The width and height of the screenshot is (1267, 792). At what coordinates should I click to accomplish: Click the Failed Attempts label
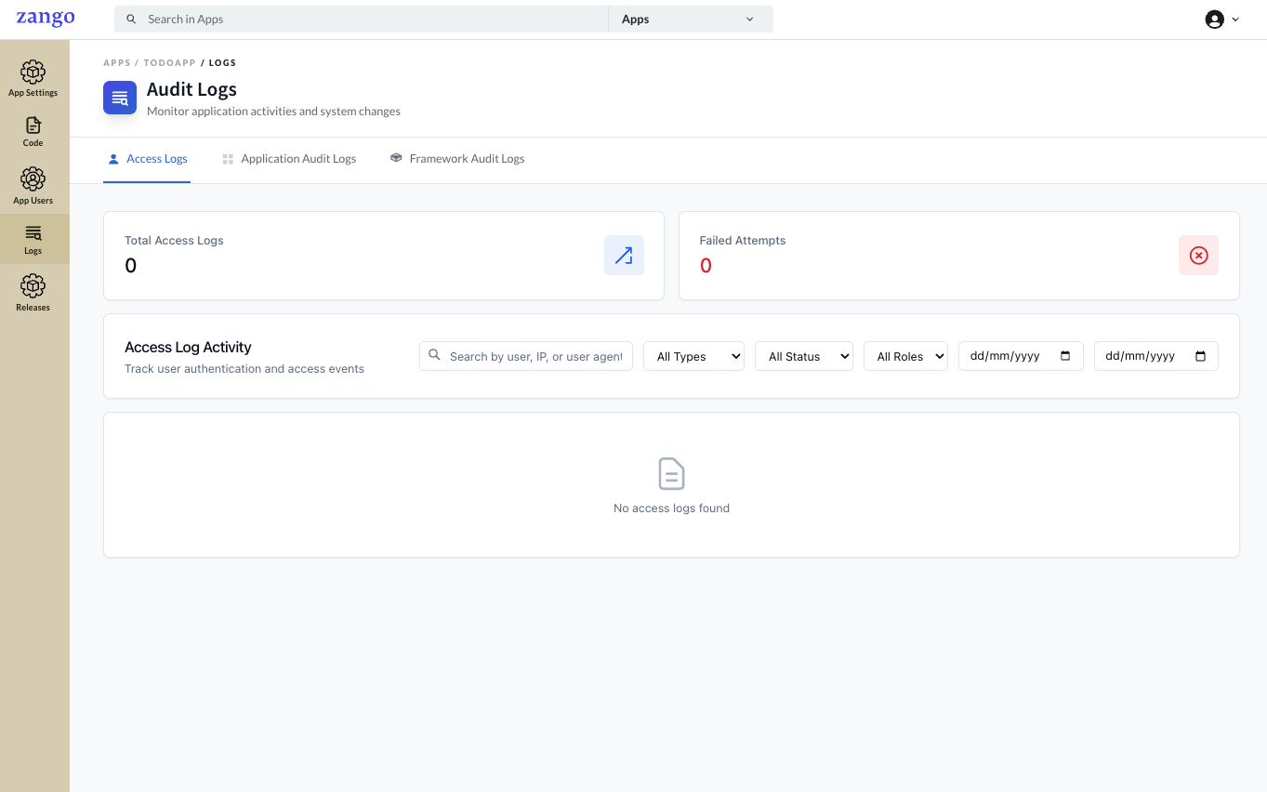click(743, 240)
